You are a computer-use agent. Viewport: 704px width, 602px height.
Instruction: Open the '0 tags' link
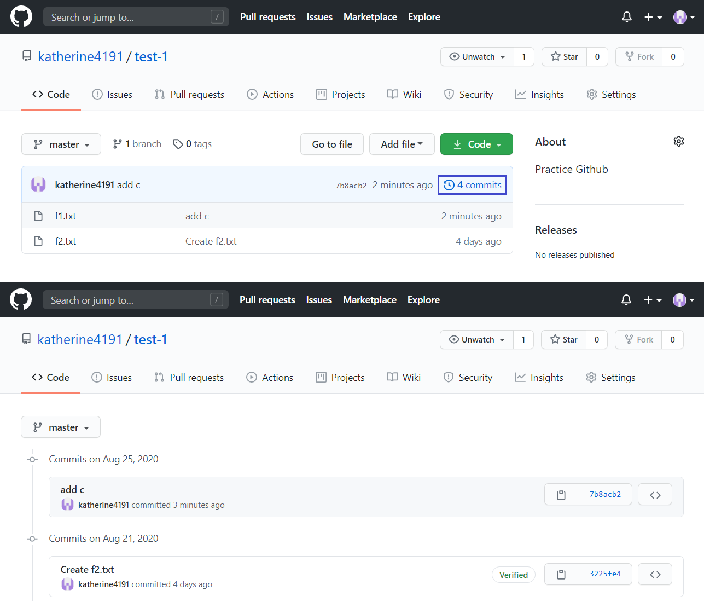[192, 144]
